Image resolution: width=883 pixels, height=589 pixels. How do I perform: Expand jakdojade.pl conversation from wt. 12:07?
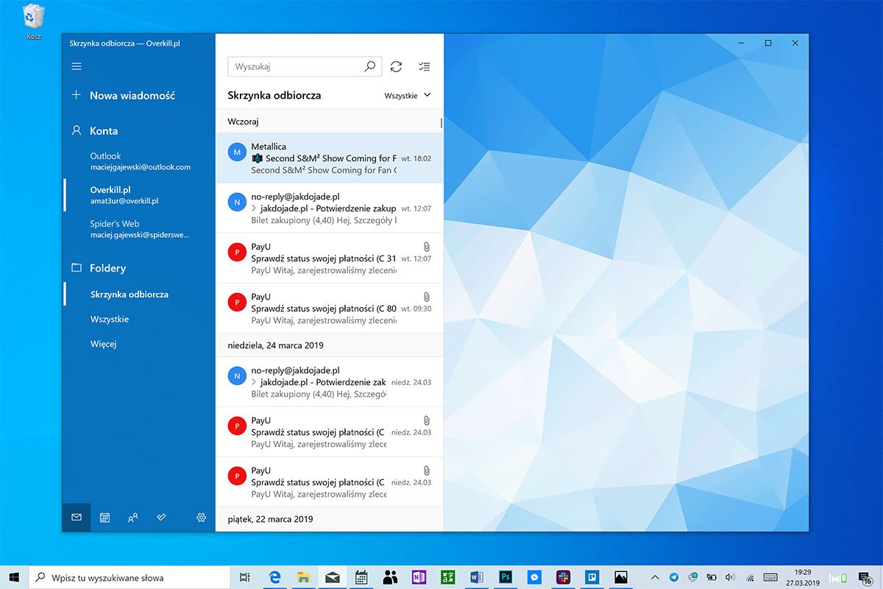click(x=254, y=208)
